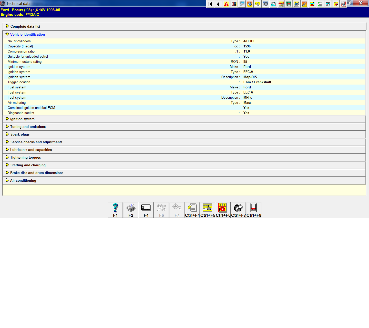Open the wheel on blue background icon

click(x=265, y=4)
